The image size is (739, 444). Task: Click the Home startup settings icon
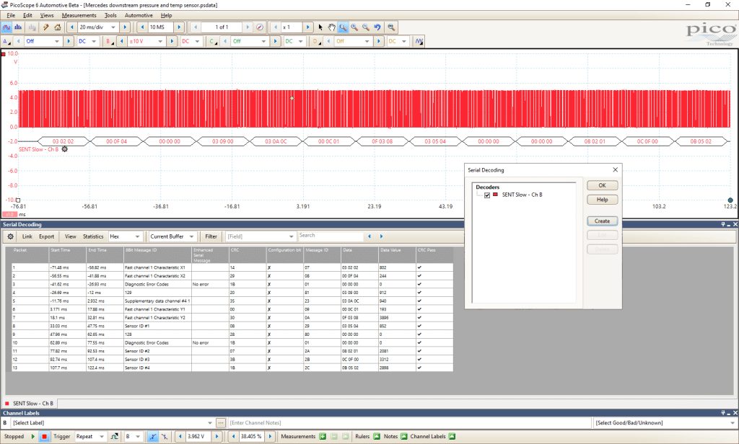[x=58, y=27]
